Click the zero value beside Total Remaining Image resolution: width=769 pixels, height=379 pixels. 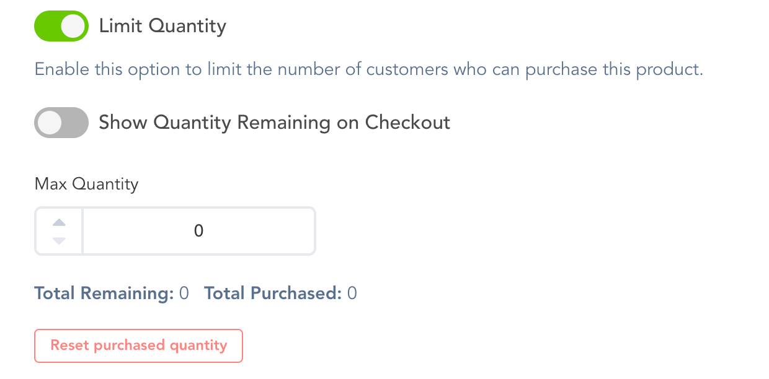pyautogui.click(x=184, y=294)
